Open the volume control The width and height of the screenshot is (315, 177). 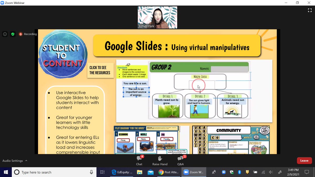(271, 172)
